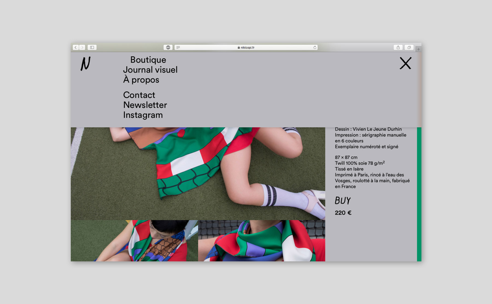Reload the page with the refresh icon
The width and height of the screenshot is (492, 304).
315,47
